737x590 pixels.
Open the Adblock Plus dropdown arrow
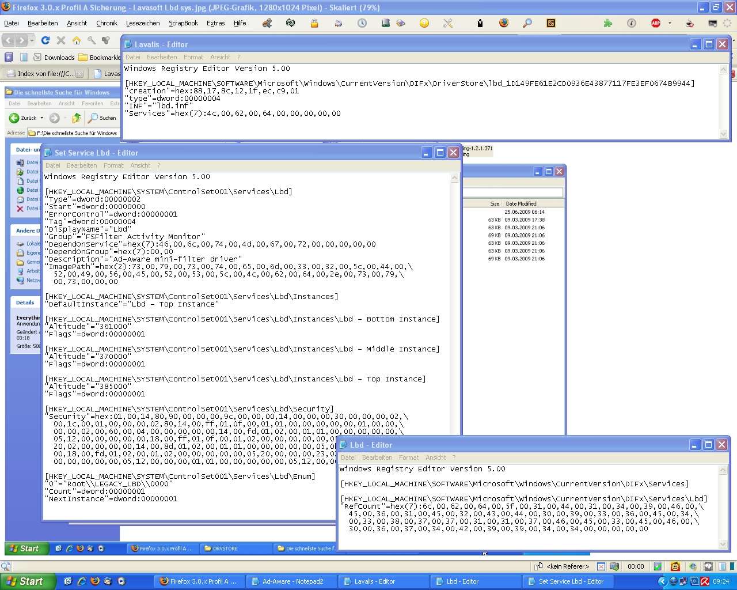[x=670, y=24]
